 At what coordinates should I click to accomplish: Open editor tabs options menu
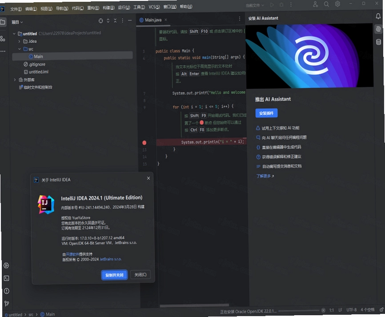[239, 19]
